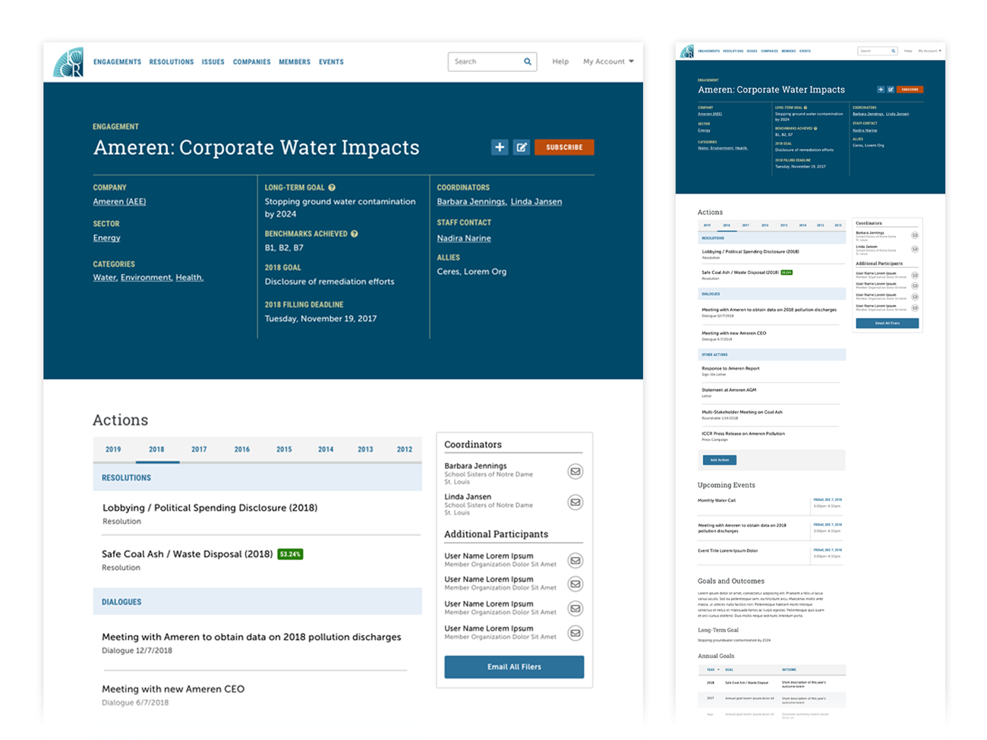Screen dimensions: 987x740
Task: Click Barbara Jennings envelope icon in small mockup
Action: click(x=915, y=235)
